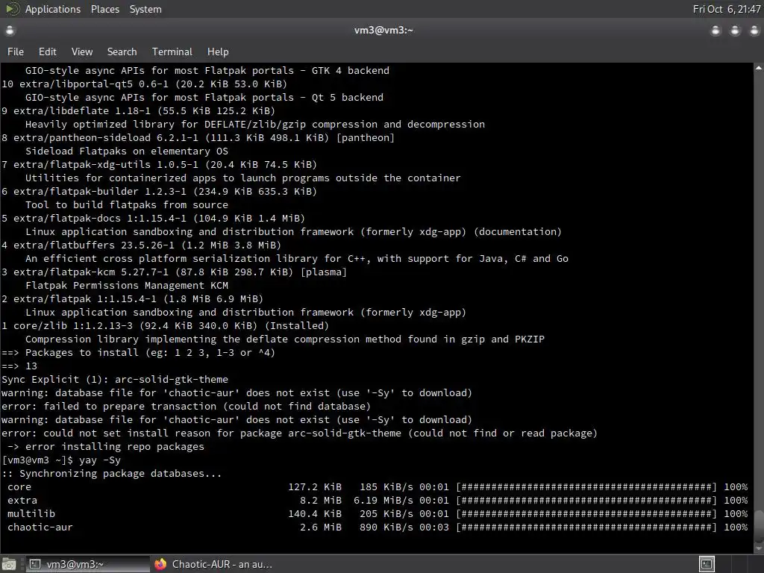
Task: Click the '(Installed)' label on zlib line
Action: pyautogui.click(x=297, y=325)
